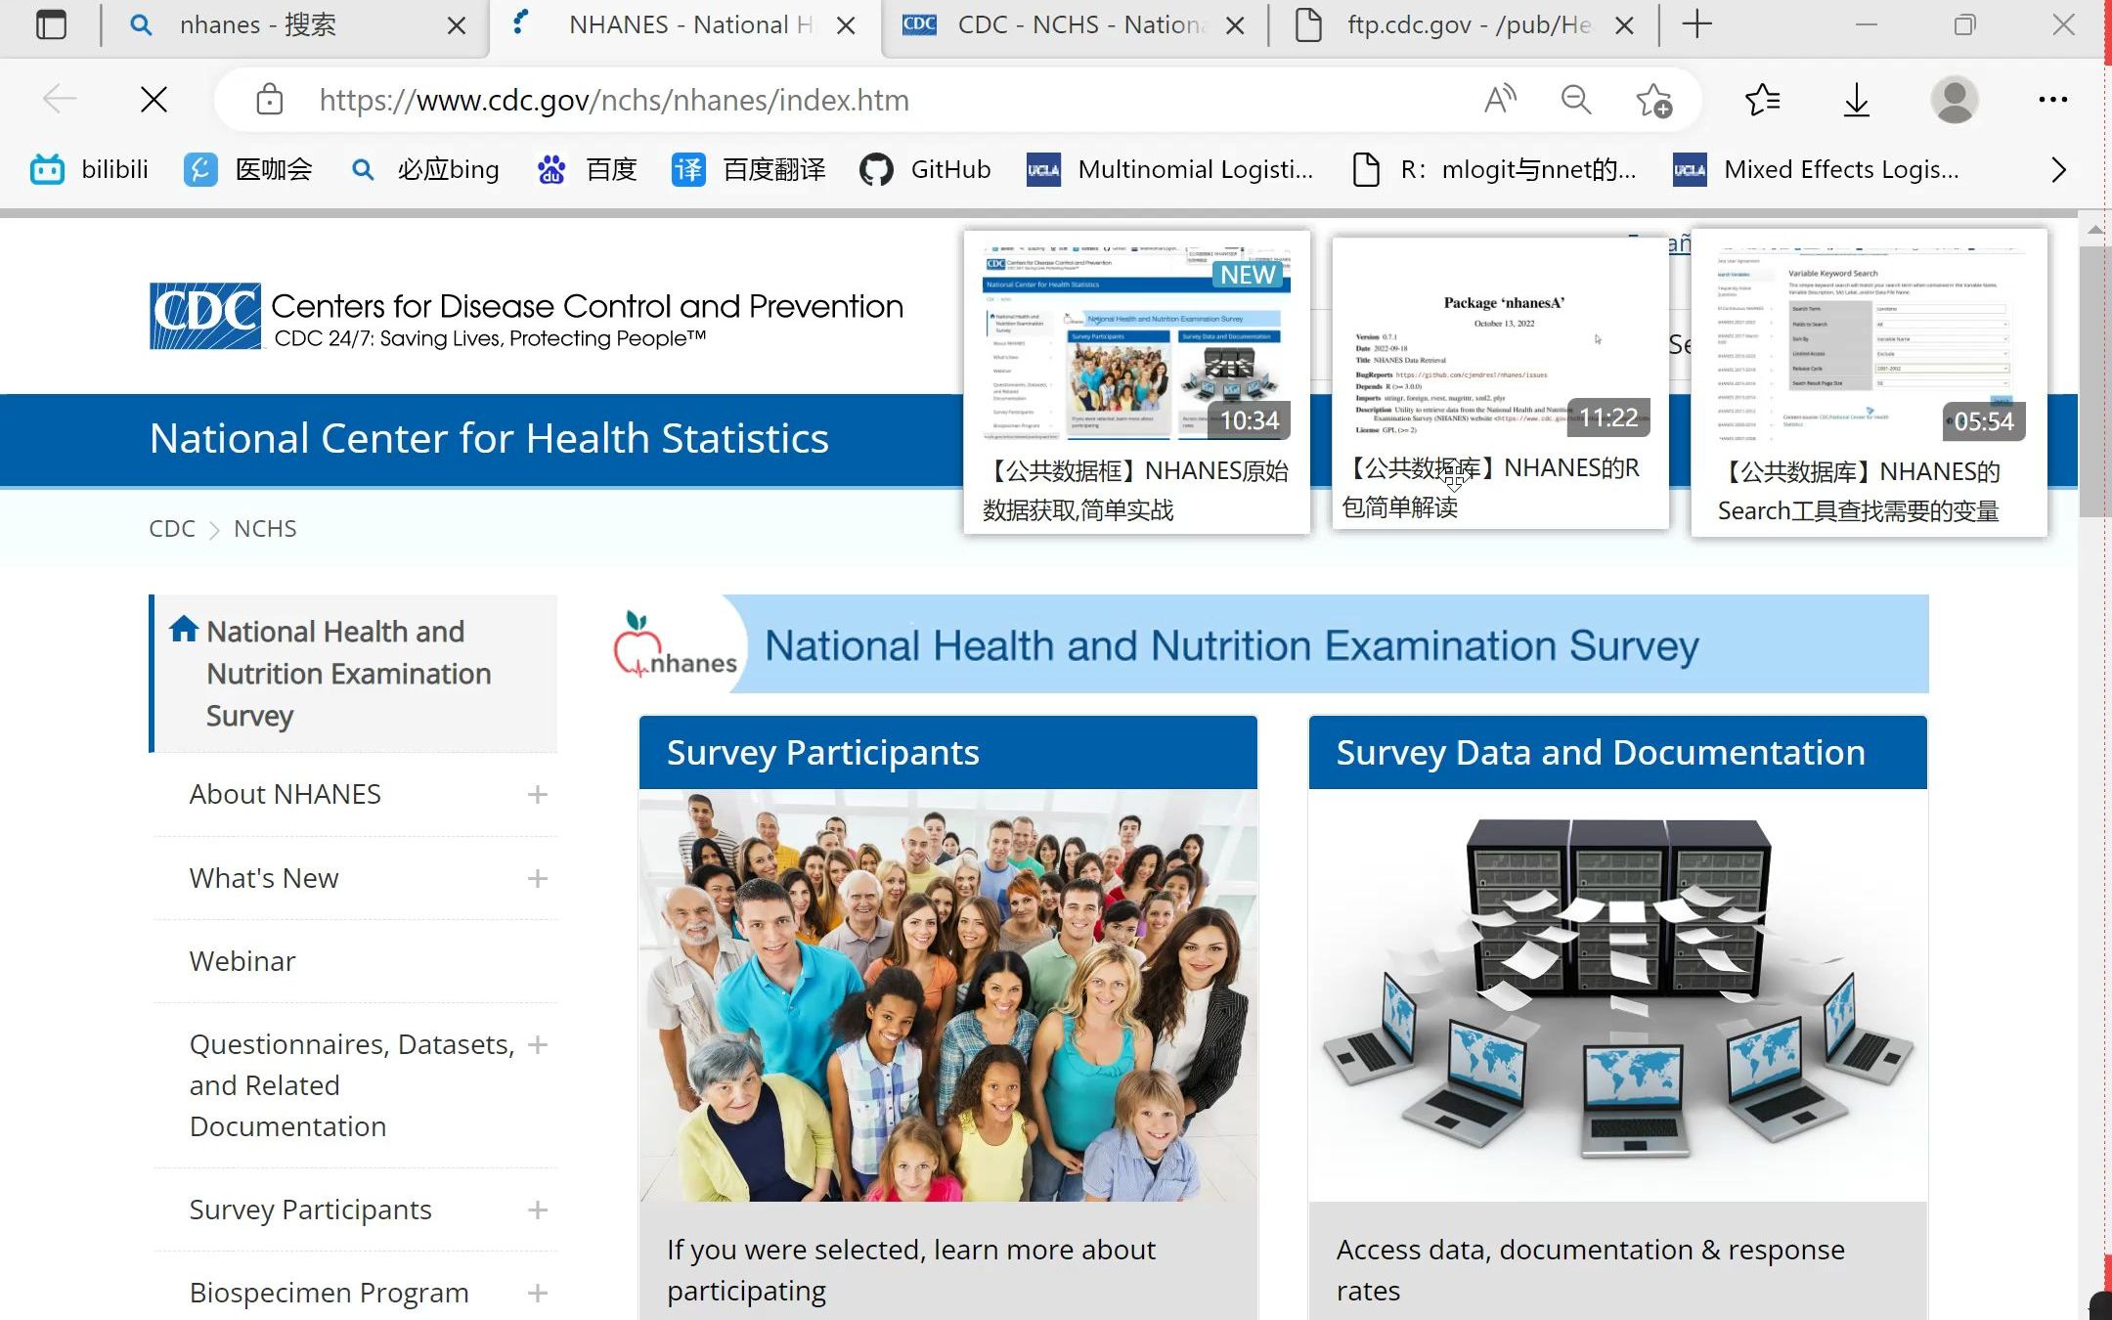
Task: Switch to the nhanes search tab
Action: point(258,24)
